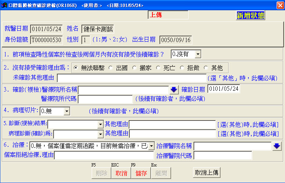Open the 診斷(複檢)結果 dropdown
Image resolution: width=285 pixels, height=183 pixels.
click(x=100, y=124)
